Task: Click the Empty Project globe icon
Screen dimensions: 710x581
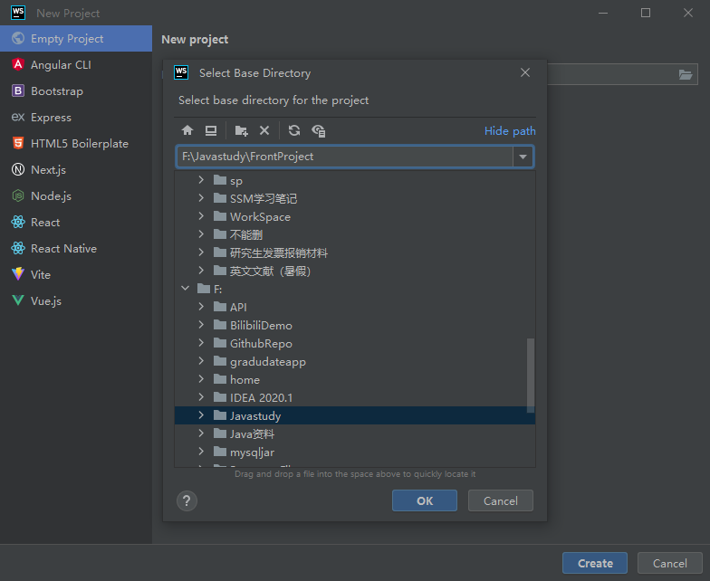Action: point(18,38)
